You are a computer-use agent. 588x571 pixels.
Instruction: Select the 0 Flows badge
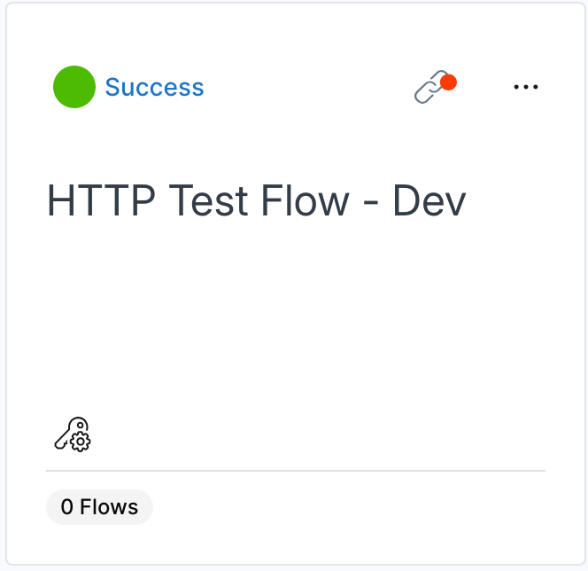99,507
